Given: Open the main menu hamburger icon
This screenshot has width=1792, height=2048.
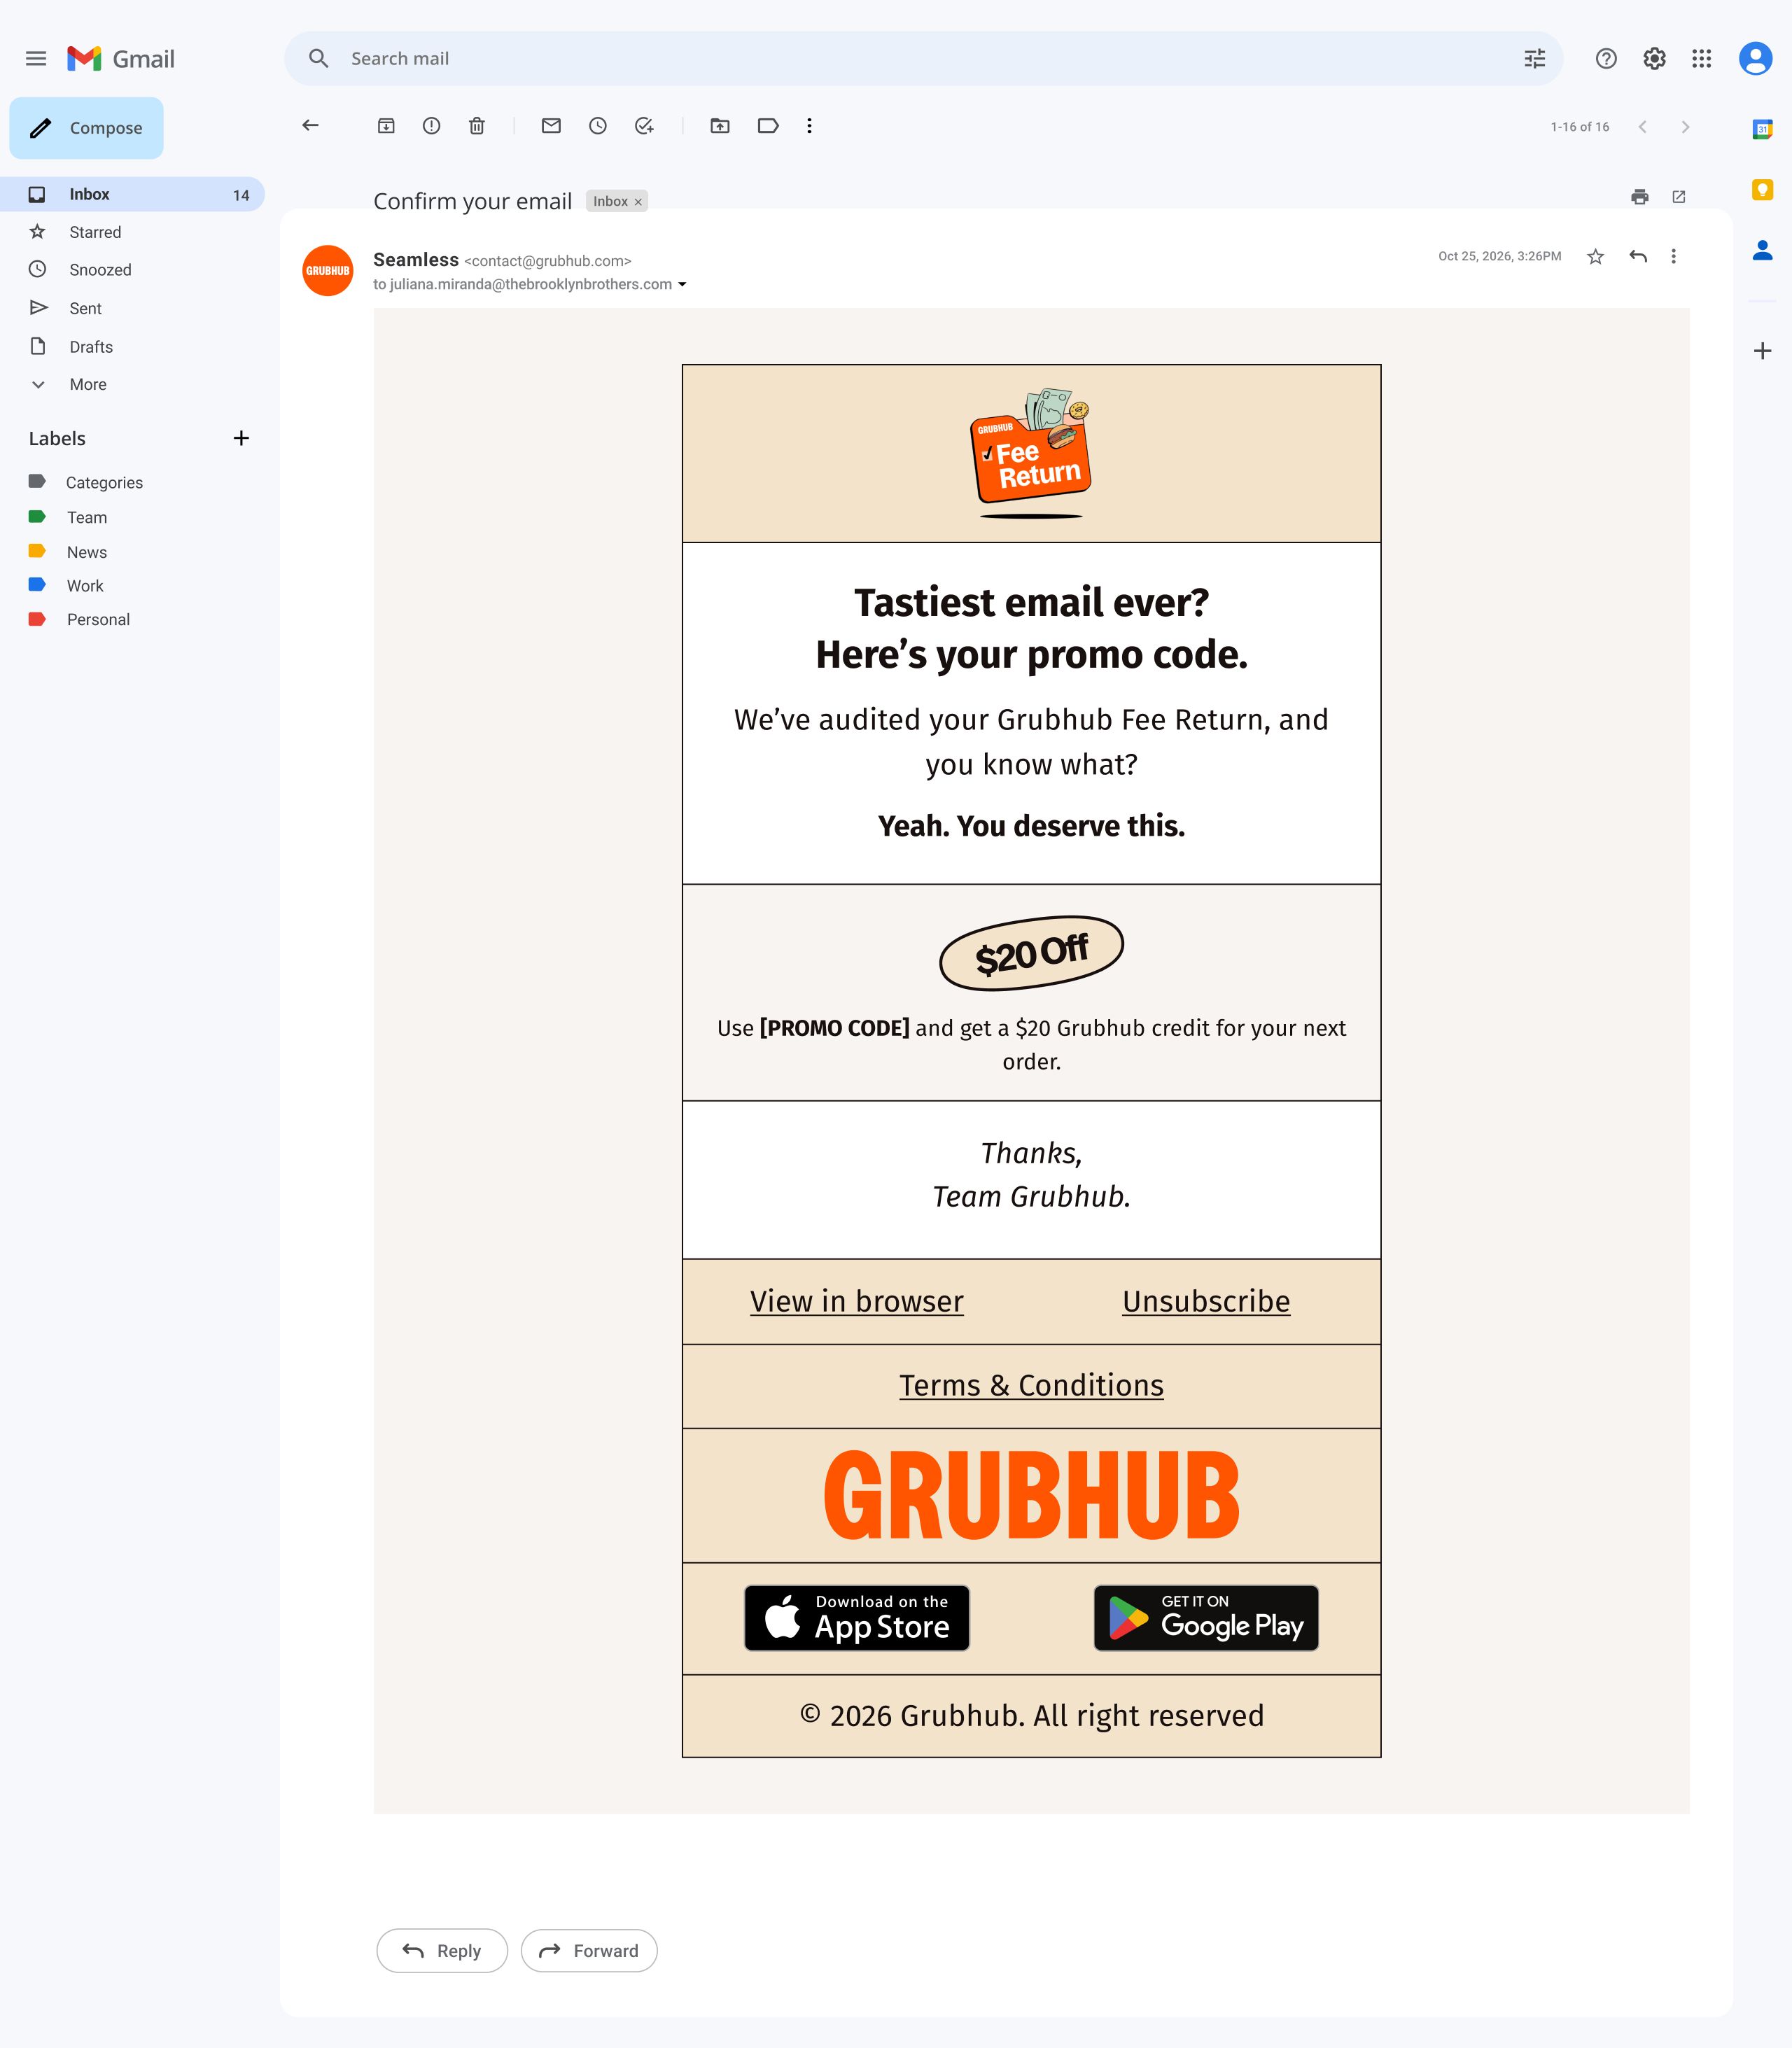Looking at the screenshot, I should pyautogui.click(x=36, y=59).
